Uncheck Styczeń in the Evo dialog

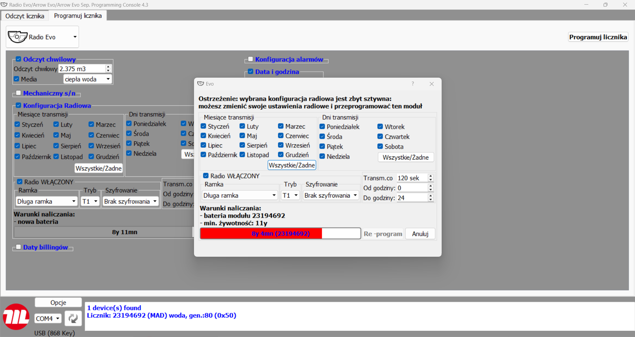click(x=204, y=126)
